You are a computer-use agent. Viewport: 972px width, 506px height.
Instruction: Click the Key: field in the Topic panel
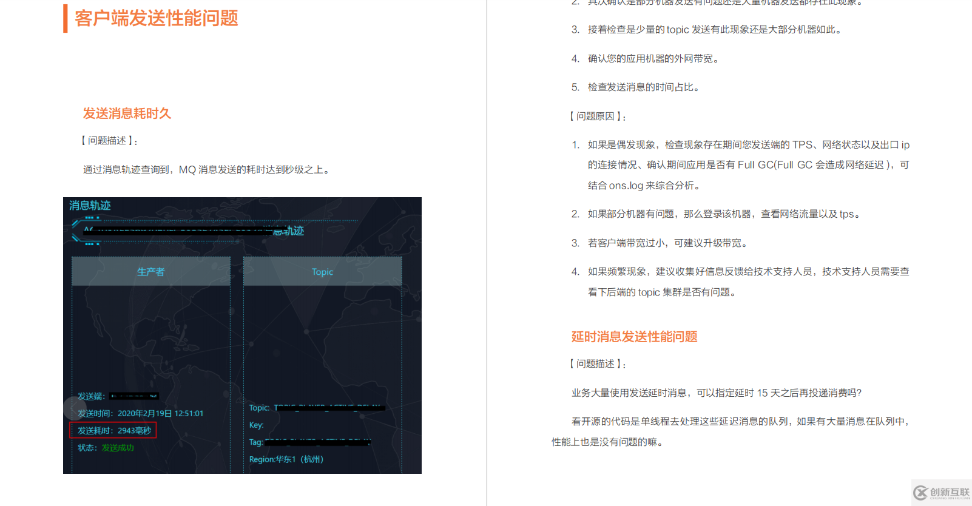tap(256, 425)
